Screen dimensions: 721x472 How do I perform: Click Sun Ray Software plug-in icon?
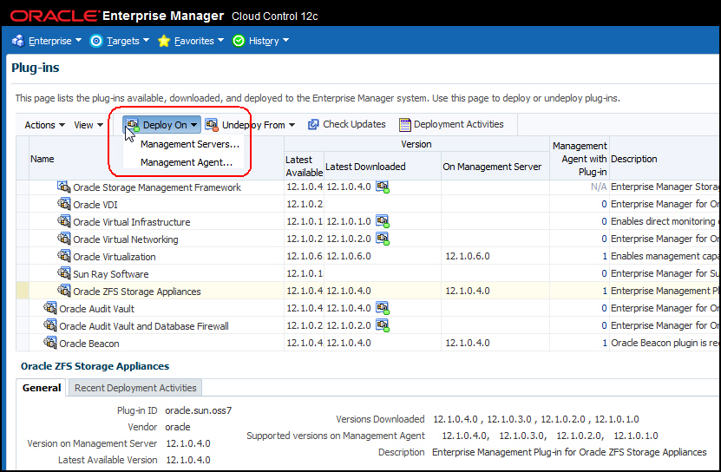(x=64, y=273)
